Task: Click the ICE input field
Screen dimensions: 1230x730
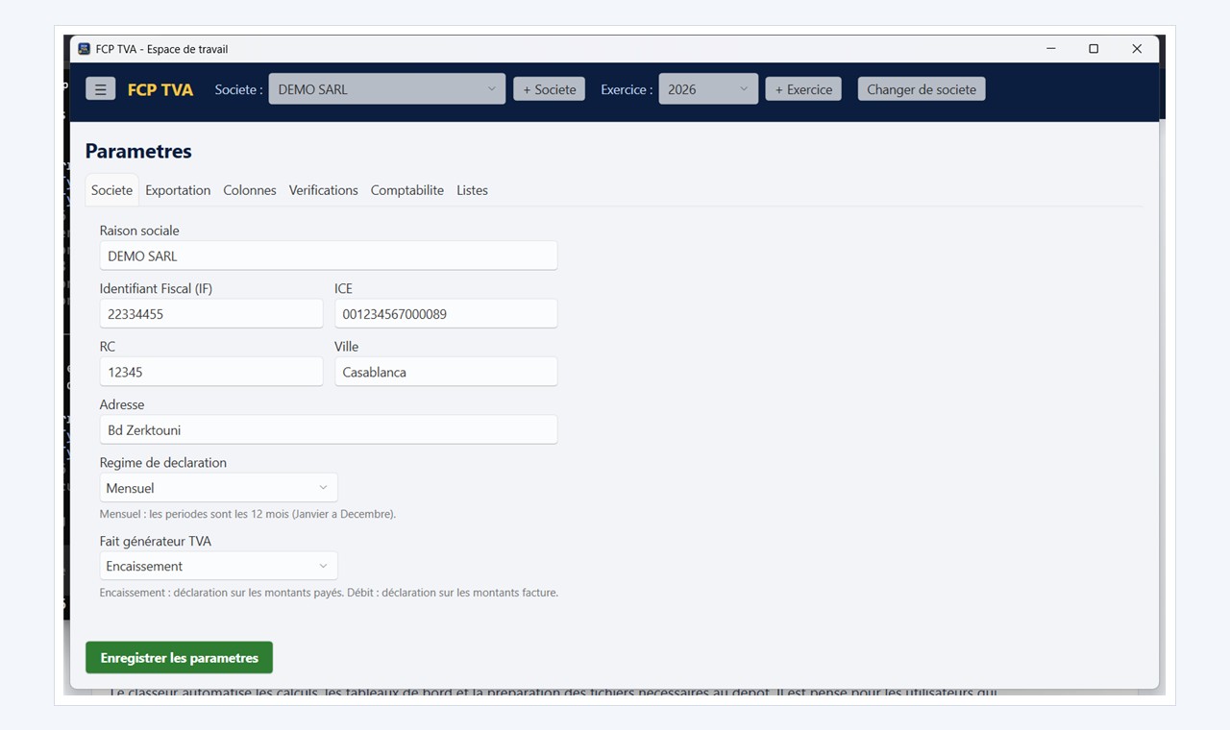Action: tap(446, 314)
